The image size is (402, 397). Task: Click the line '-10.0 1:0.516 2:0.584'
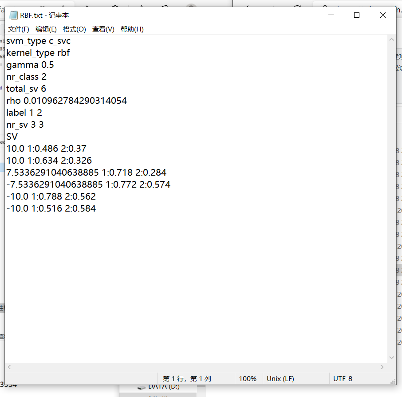click(x=51, y=208)
